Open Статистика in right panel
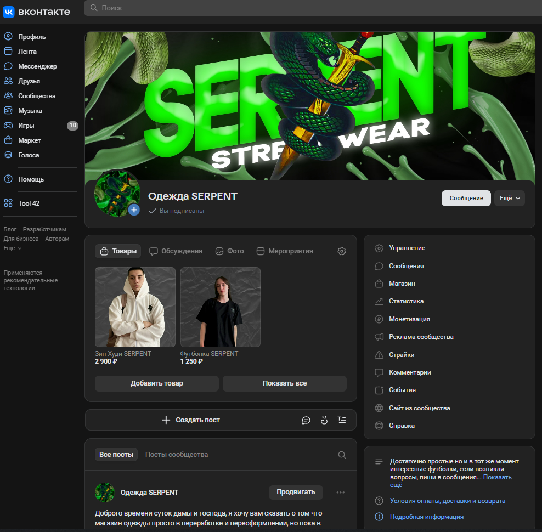Screen dimensions: 542x532 pyautogui.click(x=399, y=301)
